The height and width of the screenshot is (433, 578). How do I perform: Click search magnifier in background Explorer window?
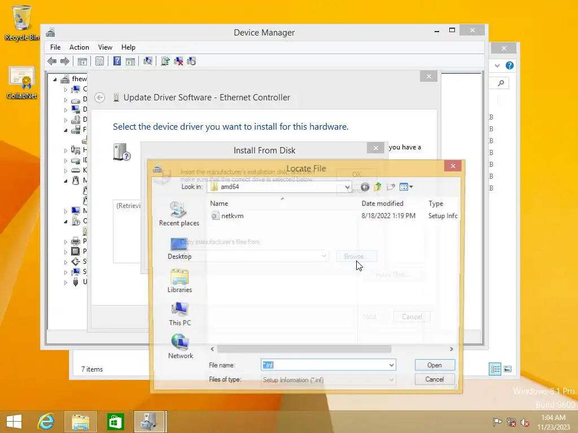[501, 83]
